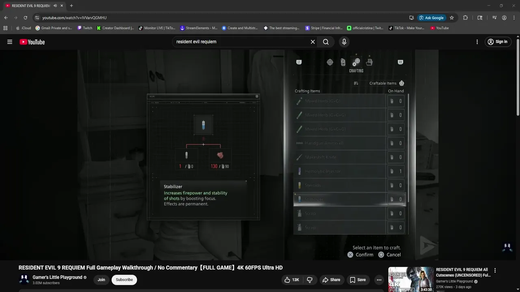520x292 pixels.
Task: Open the StreamElements bookmark
Action: [199, 28]
